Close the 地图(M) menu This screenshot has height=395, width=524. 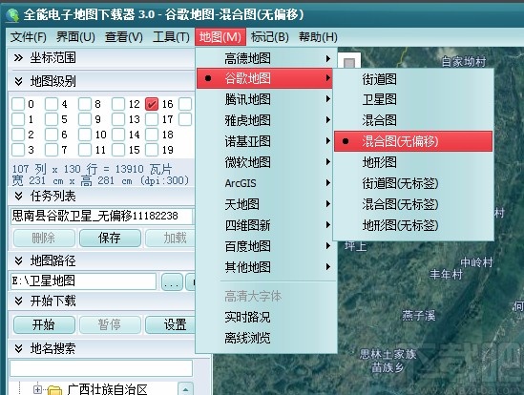pyautogui.click(x=220, y=37)
